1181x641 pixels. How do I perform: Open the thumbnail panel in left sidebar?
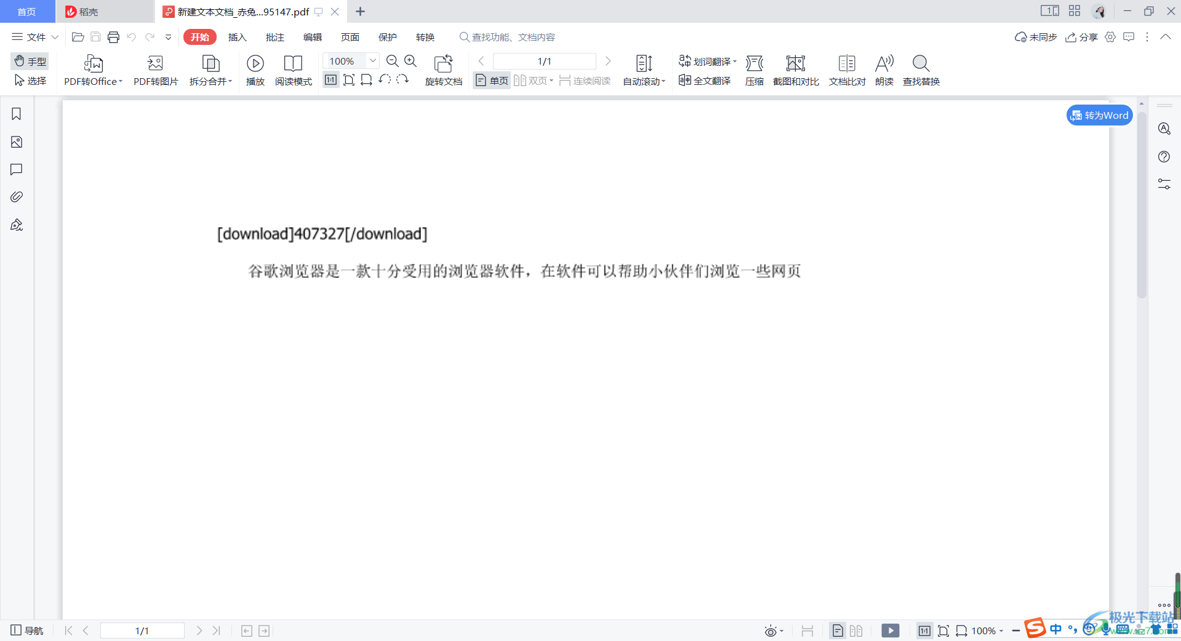click(17, 142)
